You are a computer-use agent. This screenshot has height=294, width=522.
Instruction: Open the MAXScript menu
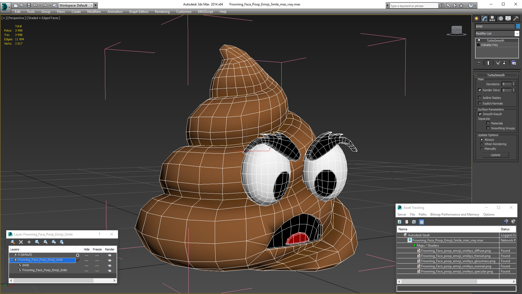[205, 12]
